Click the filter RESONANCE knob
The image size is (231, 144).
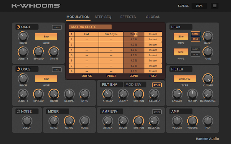click(208, 94)
